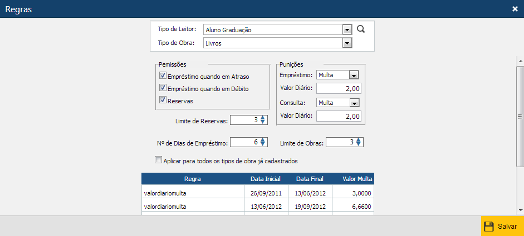The height and width of the screenshot is (236, 524).
Task: Open the Consulta punishment dropdown
Action: coord(354,102)
